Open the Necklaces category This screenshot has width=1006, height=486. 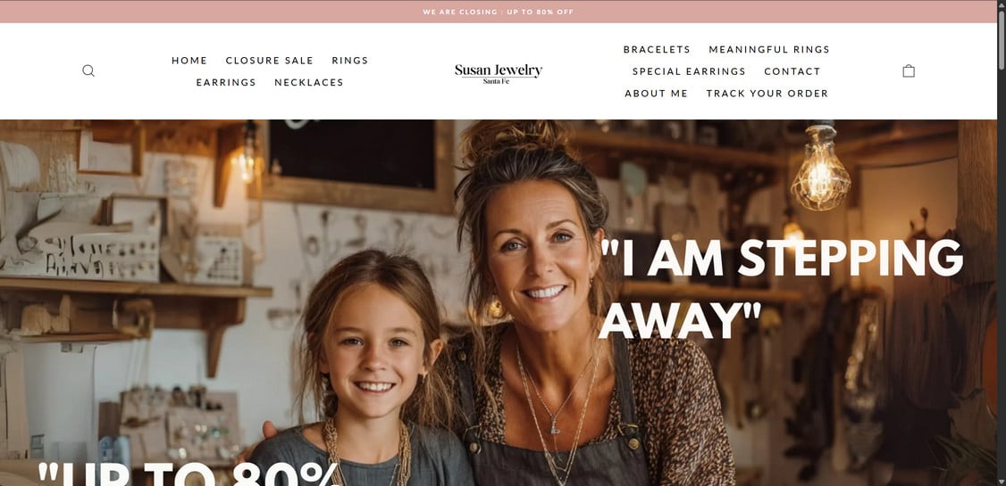(x=308, y=82)
